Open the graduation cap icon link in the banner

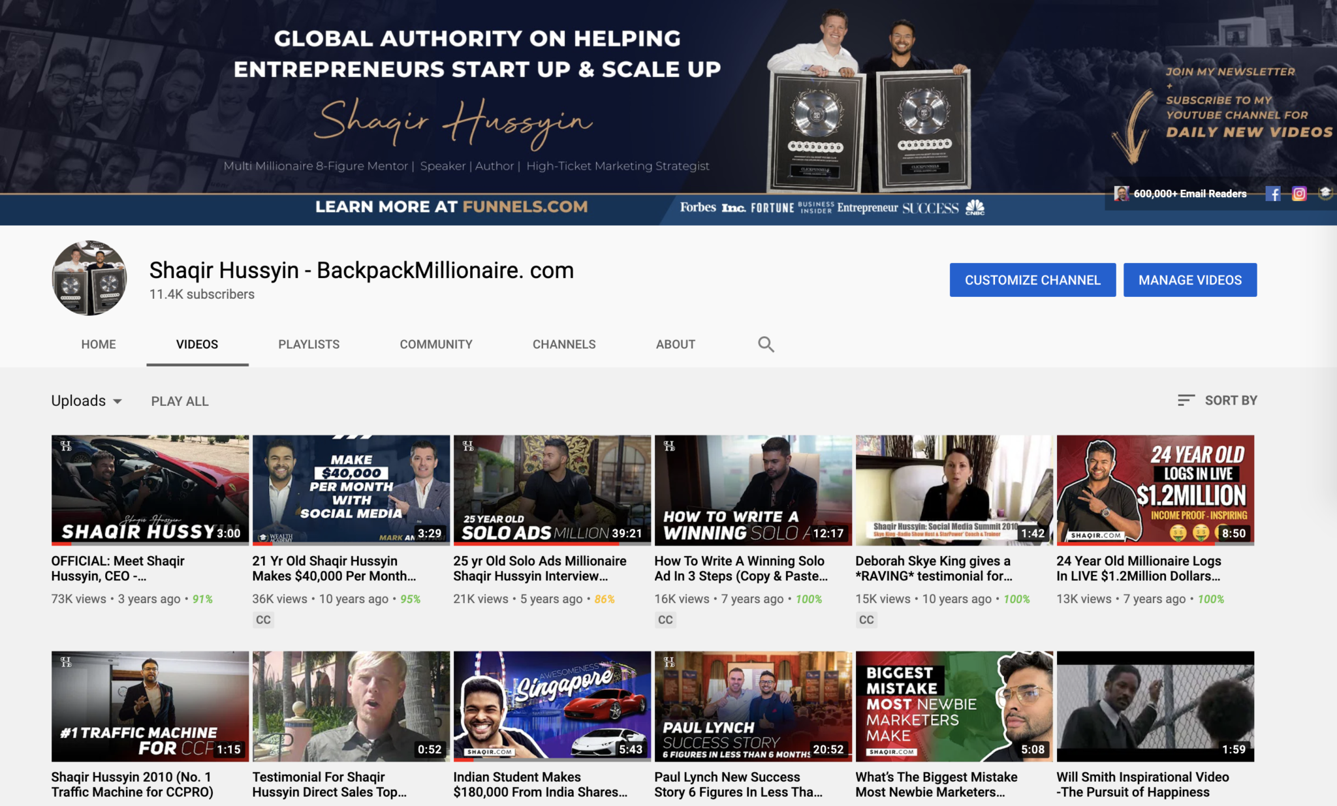(x=1325, y=193)
